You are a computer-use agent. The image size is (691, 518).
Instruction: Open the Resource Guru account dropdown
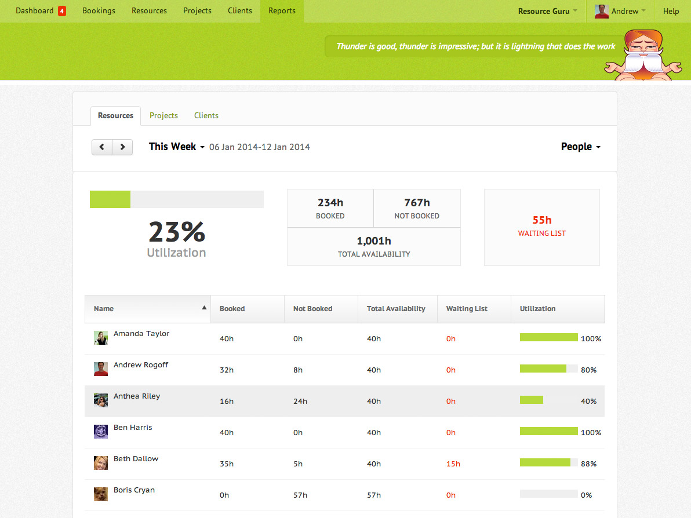coord(547,11)
